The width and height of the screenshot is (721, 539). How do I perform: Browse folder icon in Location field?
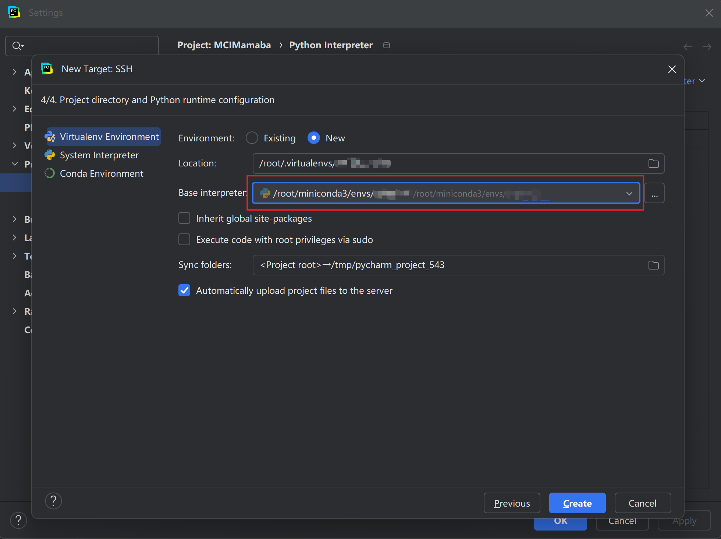pos(653,163)
